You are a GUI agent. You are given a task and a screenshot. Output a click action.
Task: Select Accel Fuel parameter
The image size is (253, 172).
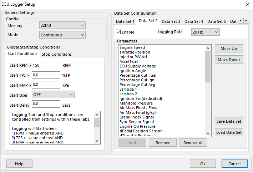click(x=128, y=61)
